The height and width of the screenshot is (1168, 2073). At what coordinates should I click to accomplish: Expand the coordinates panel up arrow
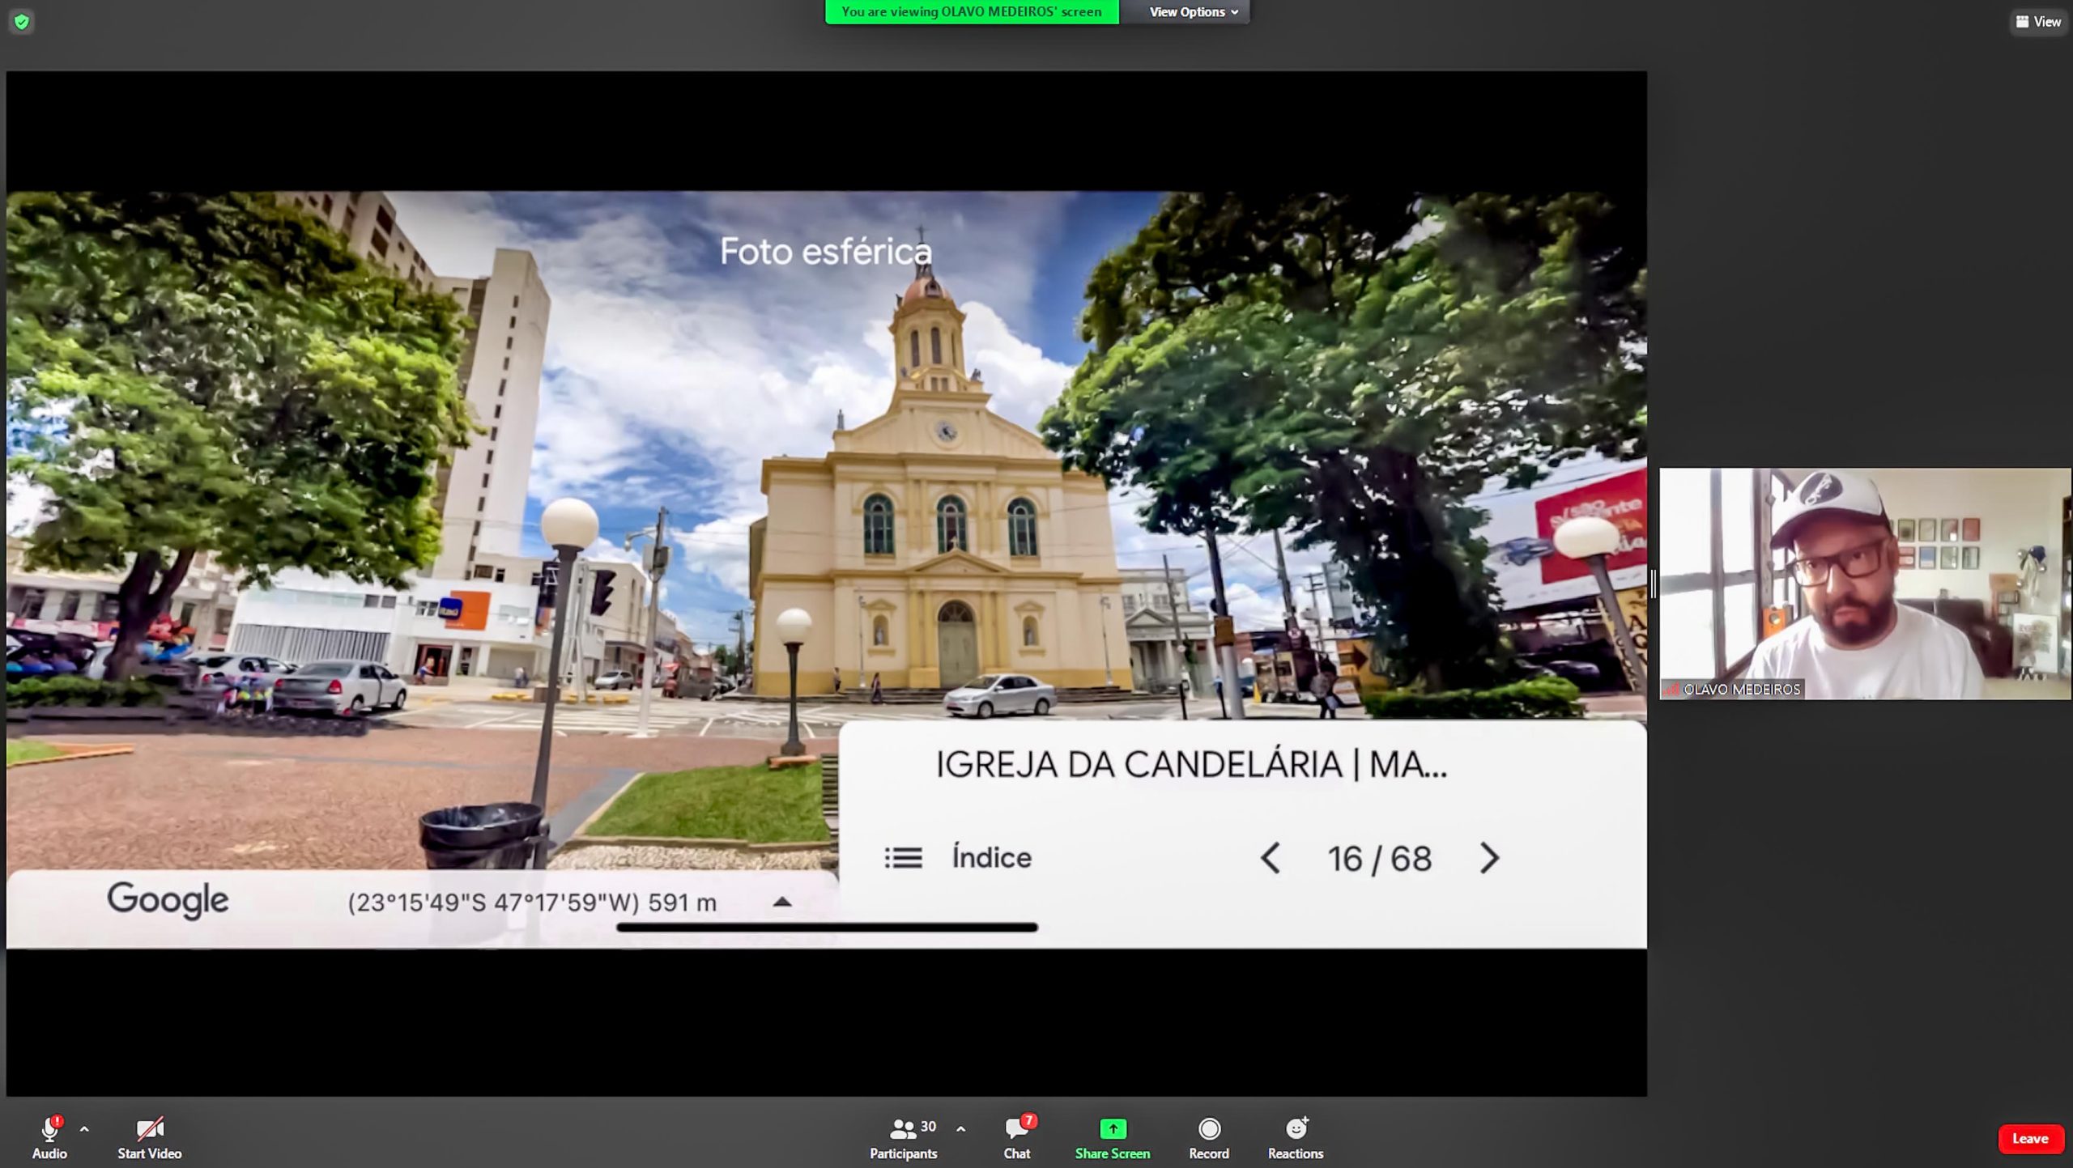click(x=781, y=902)
